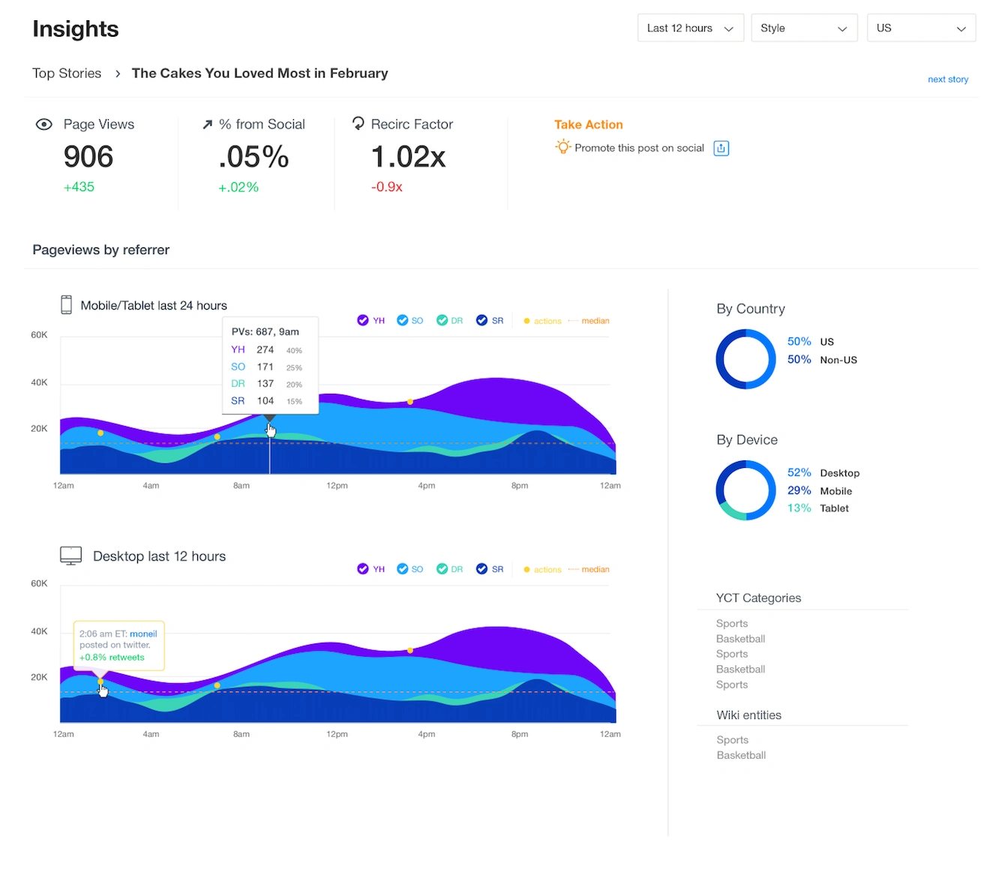Click the +435 page views change
Viewport: 987px width, 872px height.
[x=79, y=187]
